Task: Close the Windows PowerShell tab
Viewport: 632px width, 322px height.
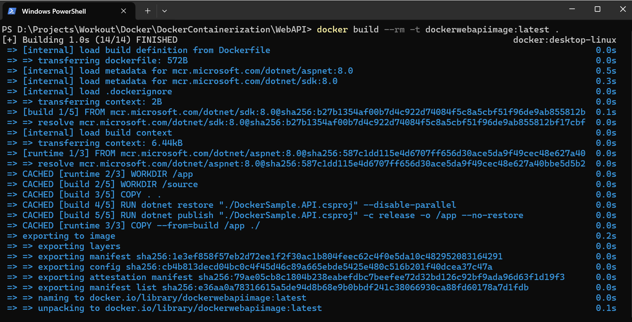Action: (x=124, y=11)
